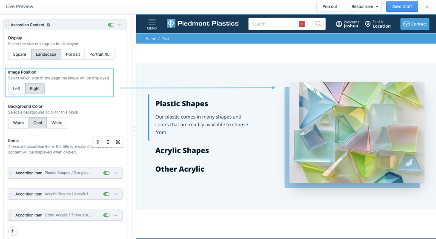Open the Acrylic Shapes item's three-dot options menu

115,194
